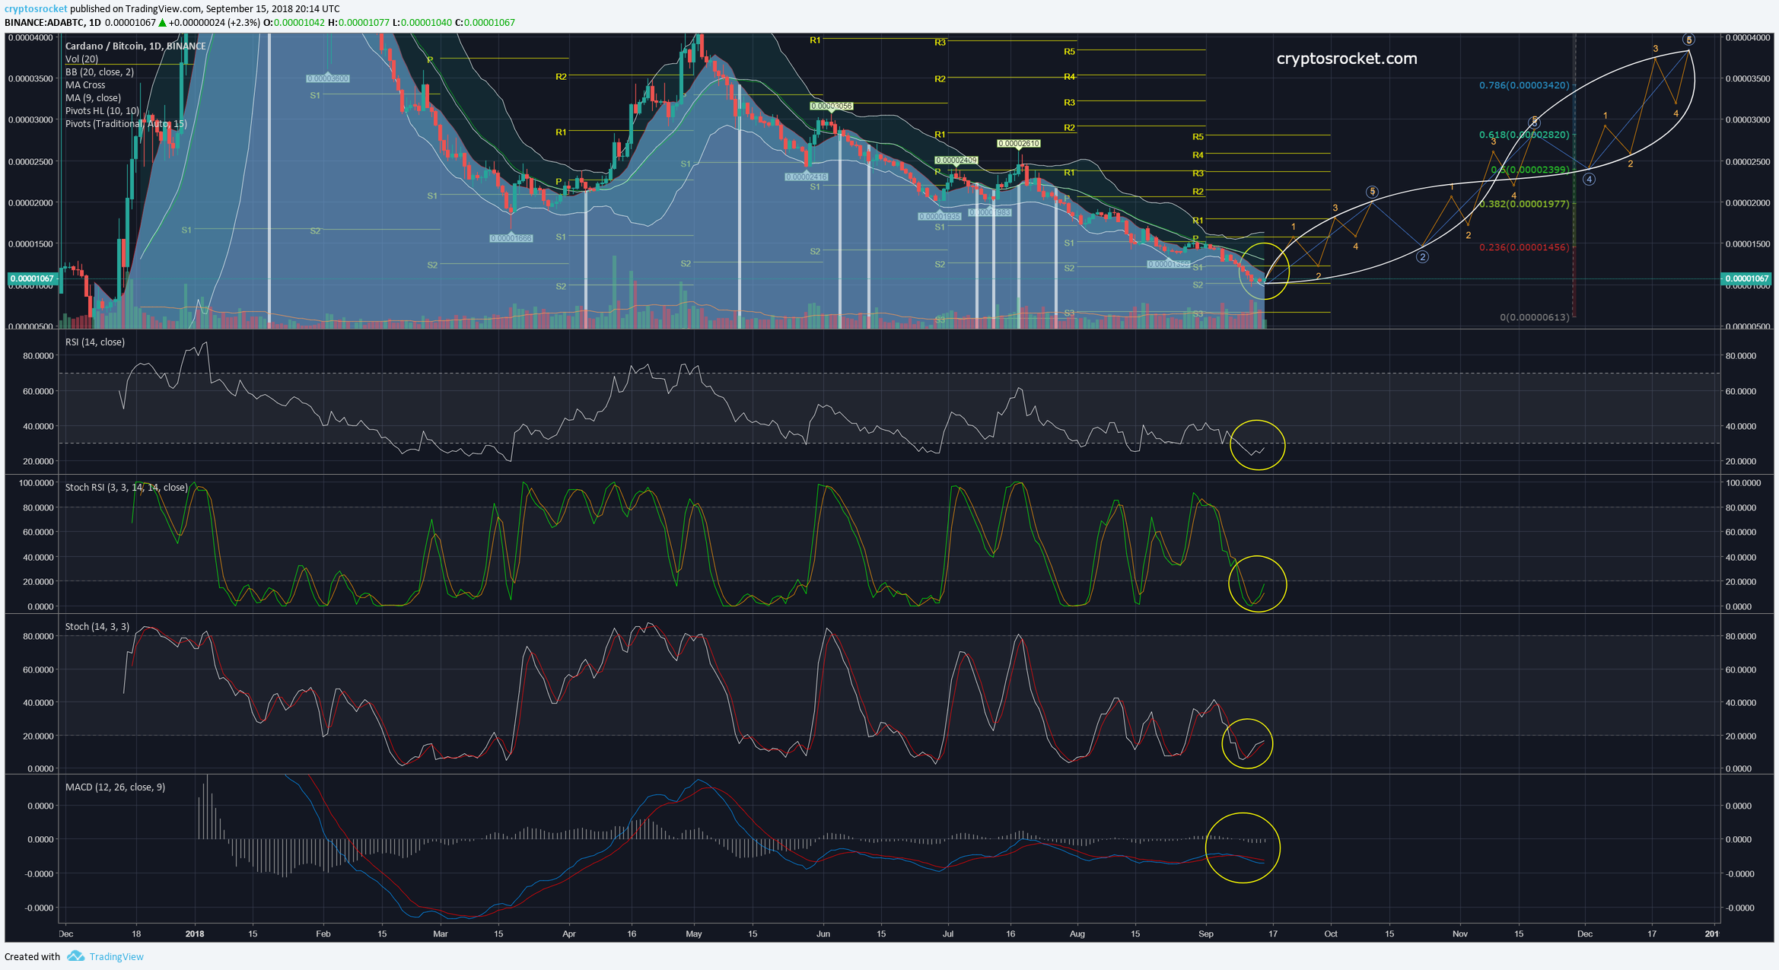
Task: Click the TradingView cloud logo icon
Action: tap(75, 956)
